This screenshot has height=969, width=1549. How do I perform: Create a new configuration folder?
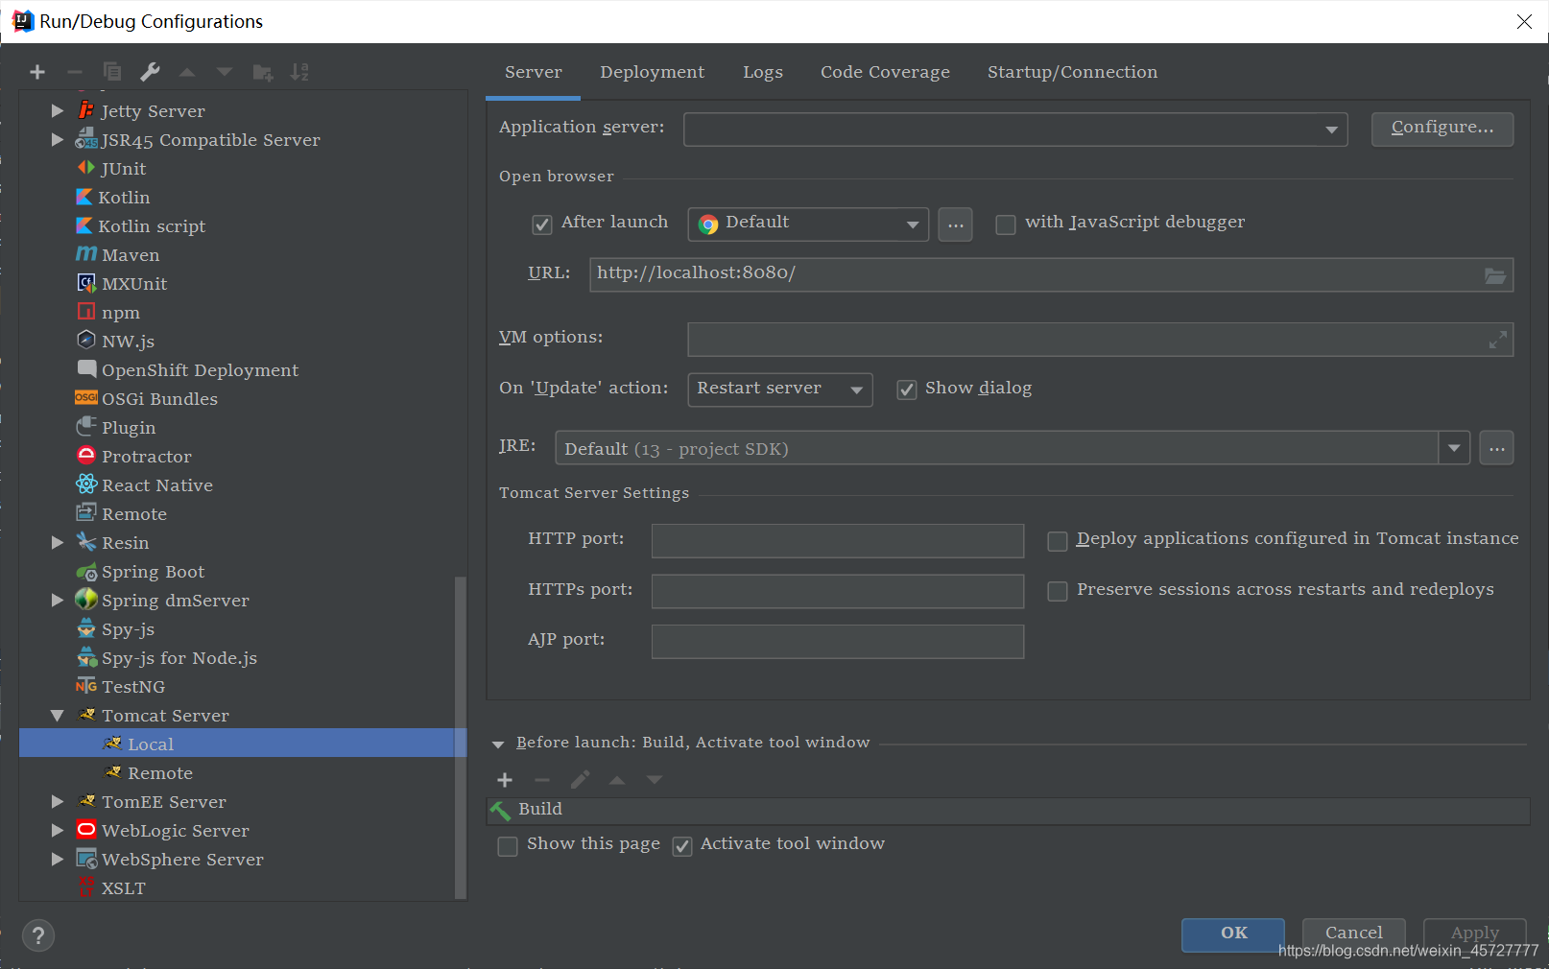(x=261, y=71)
